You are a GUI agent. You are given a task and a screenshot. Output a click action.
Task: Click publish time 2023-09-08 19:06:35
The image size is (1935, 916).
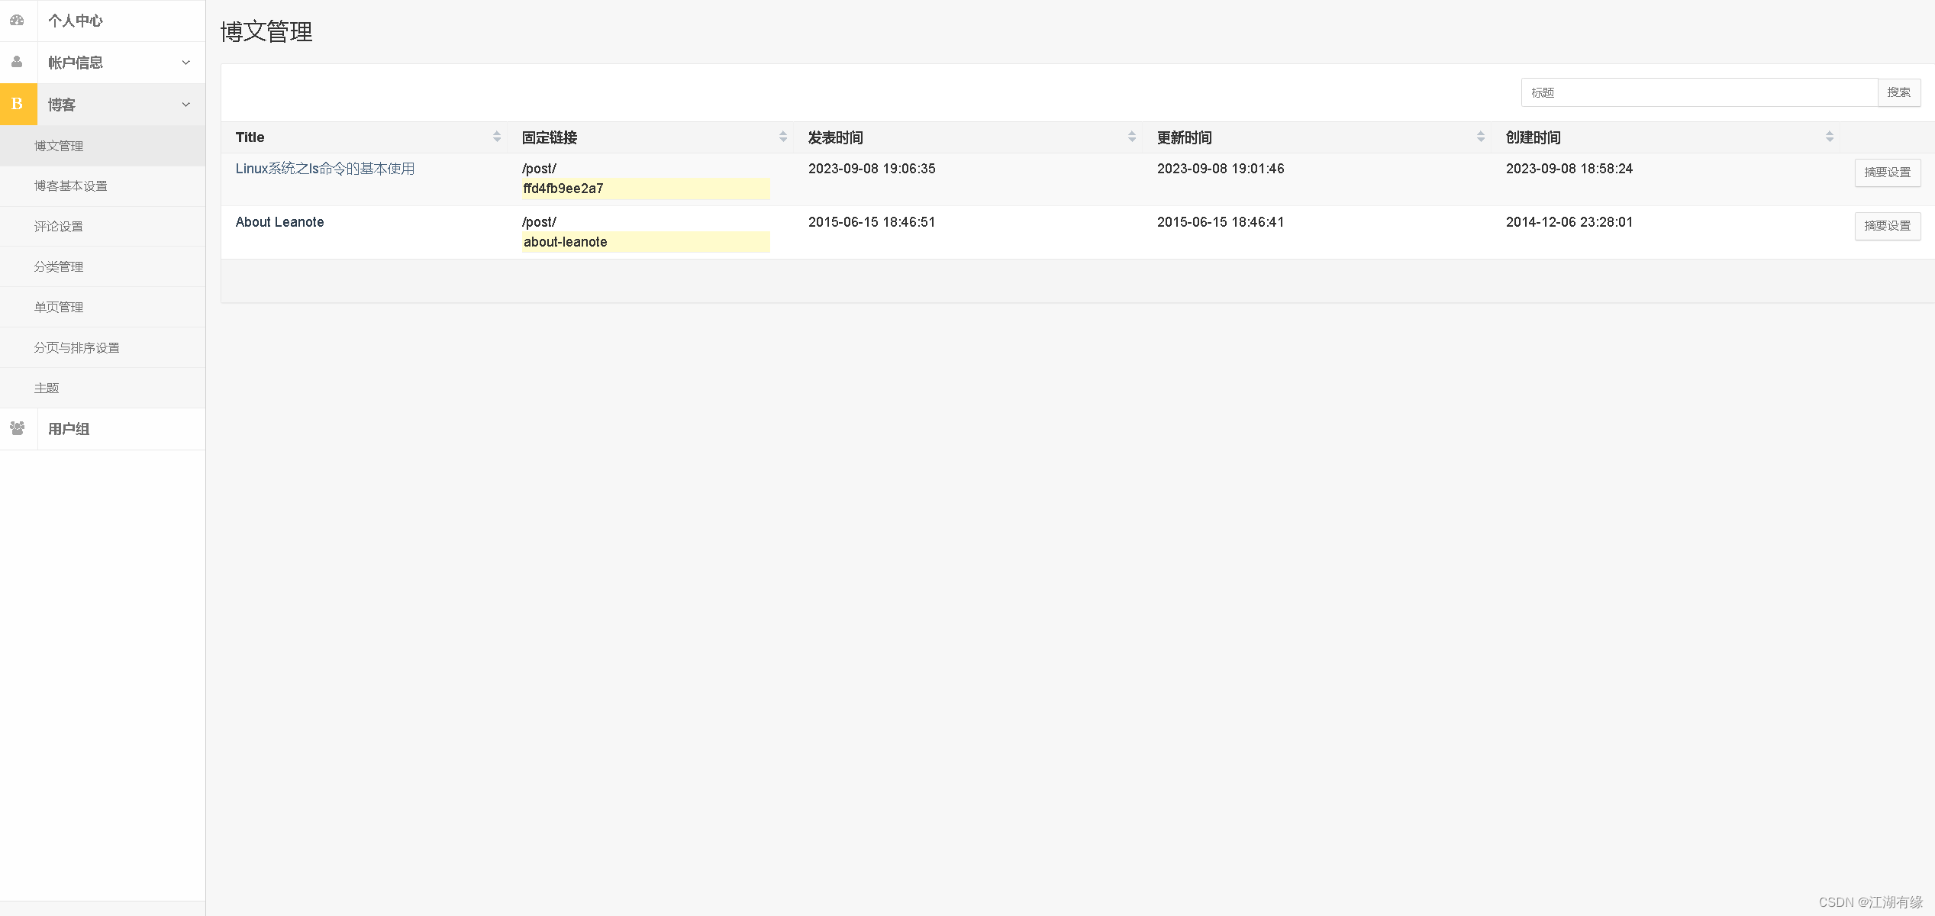click(872, 169)
